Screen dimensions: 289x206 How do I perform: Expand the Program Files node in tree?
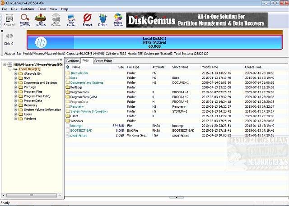15,92
